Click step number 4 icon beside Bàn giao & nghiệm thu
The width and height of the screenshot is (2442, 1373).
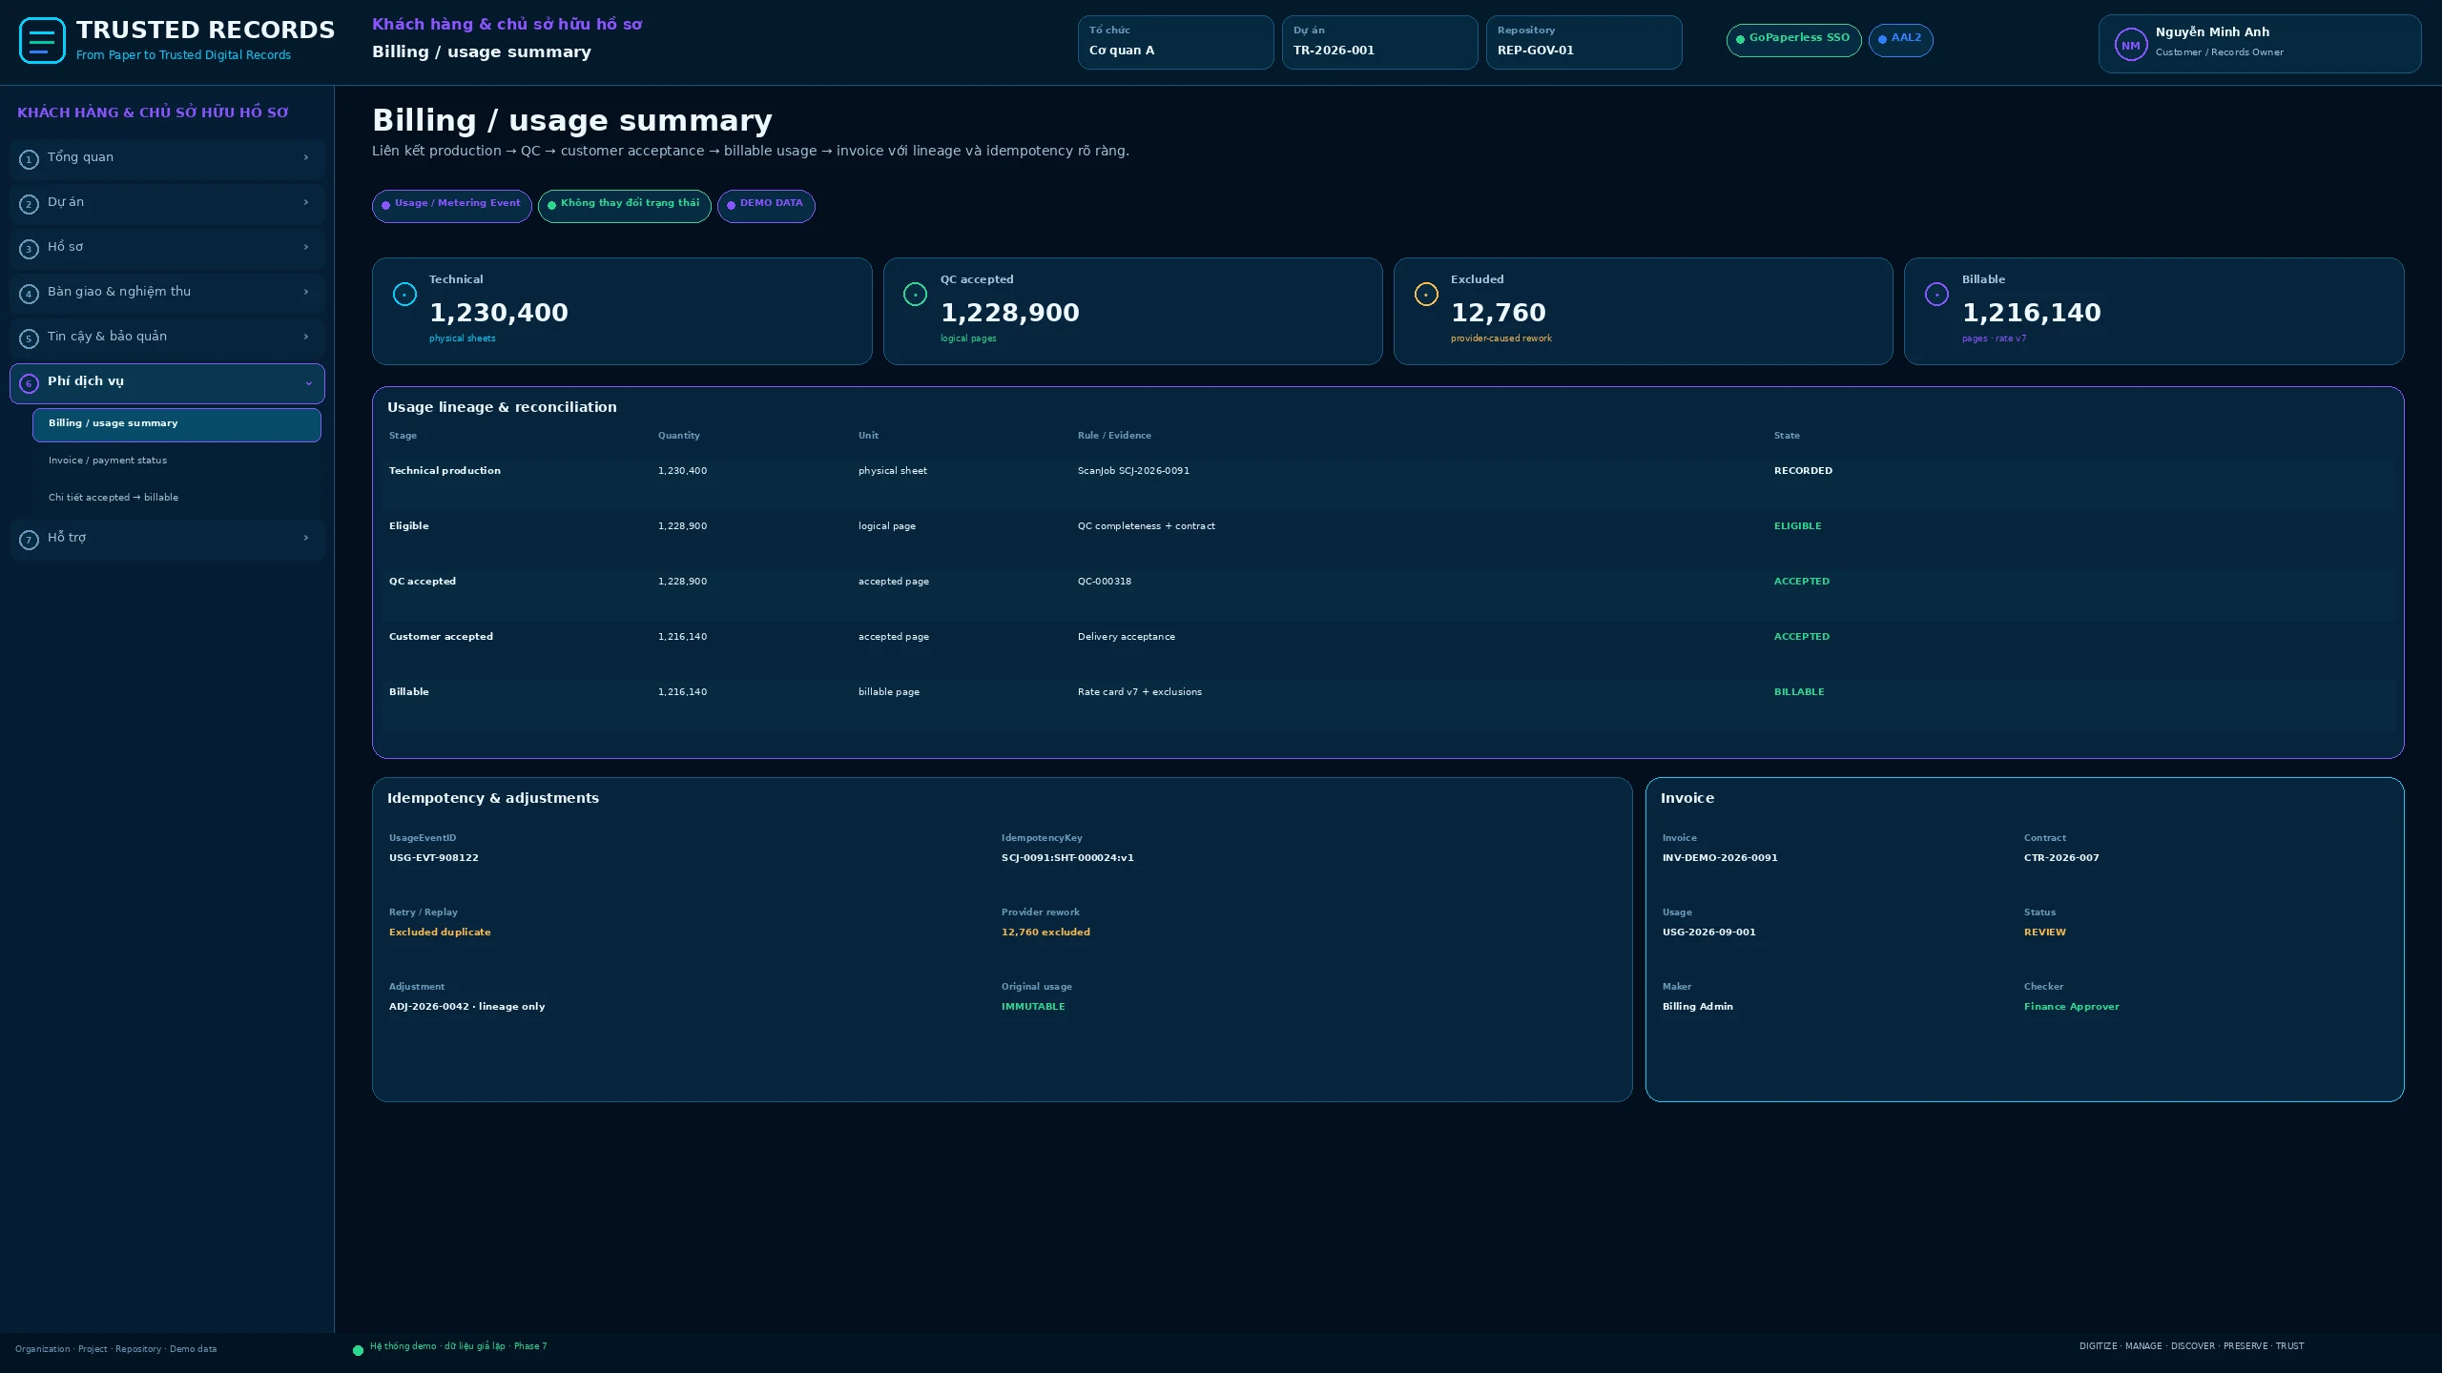point(29,294)
